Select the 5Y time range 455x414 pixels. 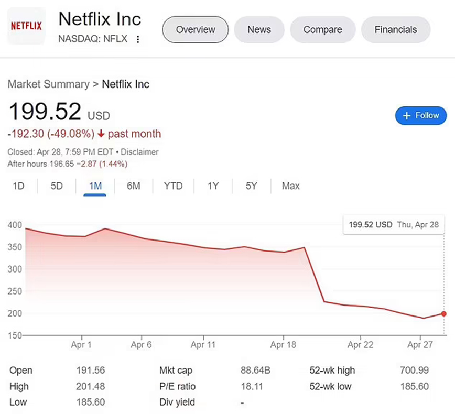(251, 186)
